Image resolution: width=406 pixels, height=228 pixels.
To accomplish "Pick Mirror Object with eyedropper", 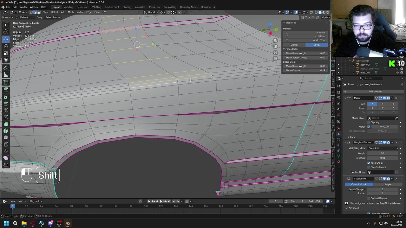I will tap(396, 118).
